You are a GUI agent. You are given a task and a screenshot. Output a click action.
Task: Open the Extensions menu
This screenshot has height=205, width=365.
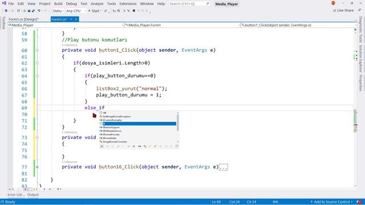[128, 4]
